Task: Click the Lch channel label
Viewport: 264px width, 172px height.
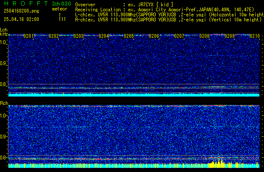Action: (4, 30)
